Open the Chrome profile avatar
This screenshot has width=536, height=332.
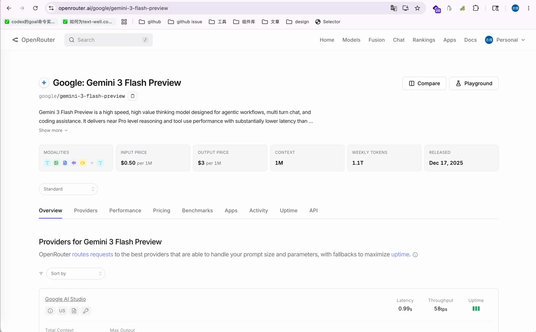(515, 8)
